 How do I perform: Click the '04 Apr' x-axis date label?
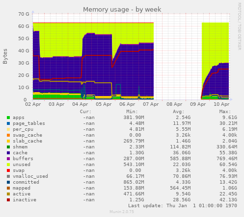click(80, 104)
